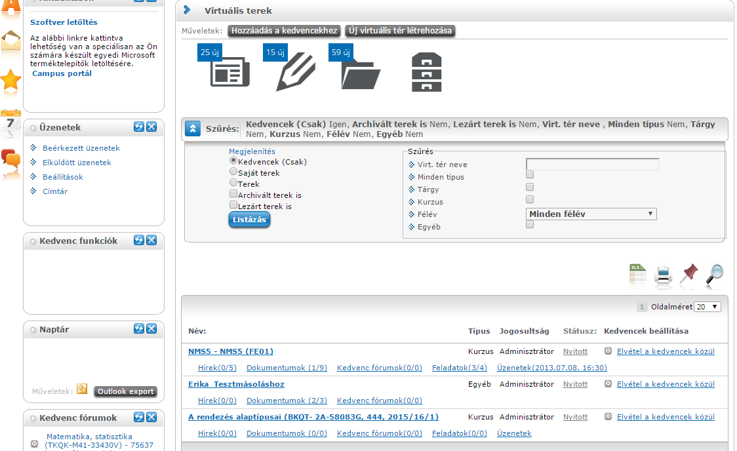The height and width of the screenshot is (451, 737).
Task: Close the Kedvenc fórumok panel
Action: (x=151, y=417)
